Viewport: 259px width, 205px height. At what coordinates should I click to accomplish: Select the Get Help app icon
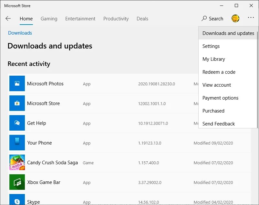coord(17,123)
